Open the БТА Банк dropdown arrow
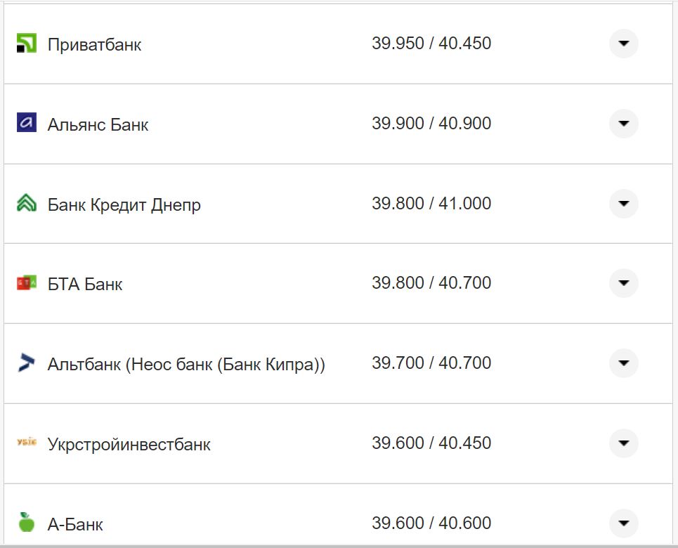The width and height of the screenshot is (678, 548). [x=623, y=283]
